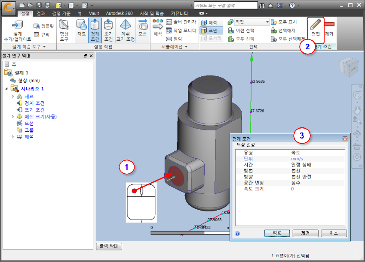The width and height of the screenshot is (365, 262).
Task: Click the dialog help icon
Action: point(237,233)
